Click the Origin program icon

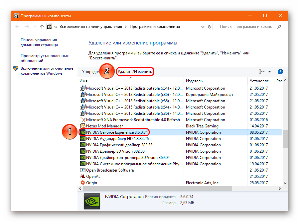pos(83,183)
